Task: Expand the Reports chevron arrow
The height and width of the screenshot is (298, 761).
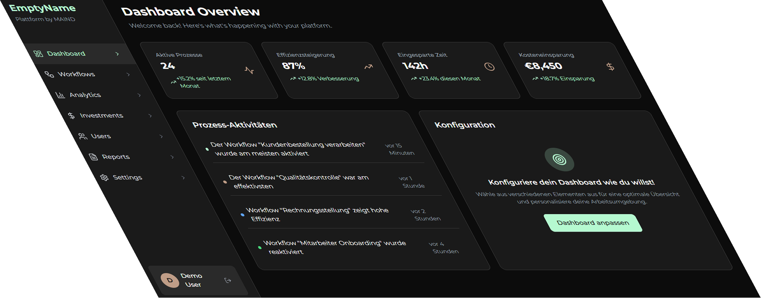Action: click(x=172, y=157)
